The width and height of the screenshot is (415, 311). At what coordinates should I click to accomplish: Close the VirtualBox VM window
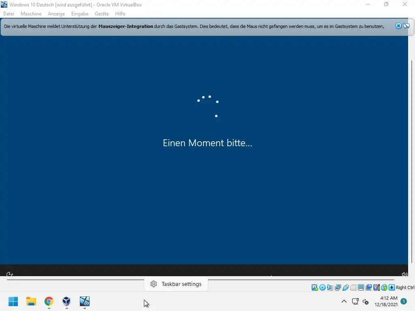[x=405, y=4]
